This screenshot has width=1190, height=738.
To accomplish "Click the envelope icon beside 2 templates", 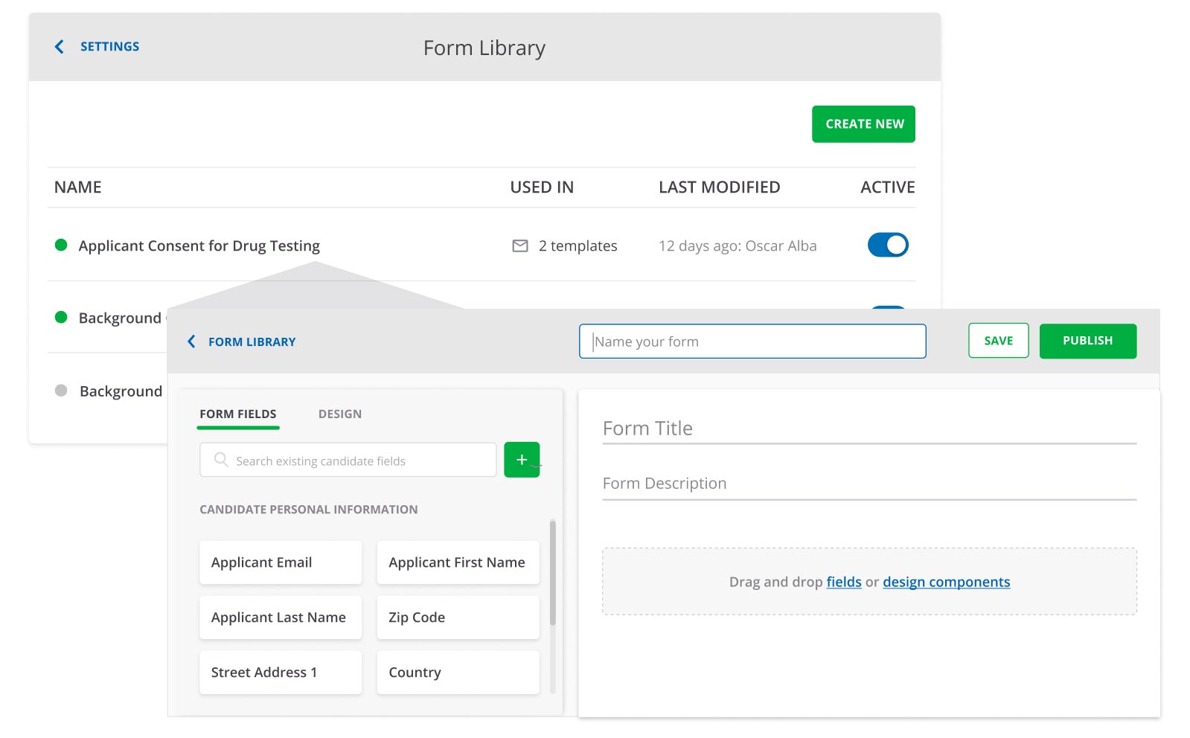I will click(x=520, y=246).
